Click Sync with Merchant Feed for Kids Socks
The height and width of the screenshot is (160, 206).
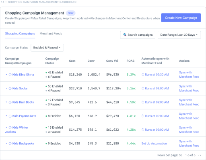(189, 88)
